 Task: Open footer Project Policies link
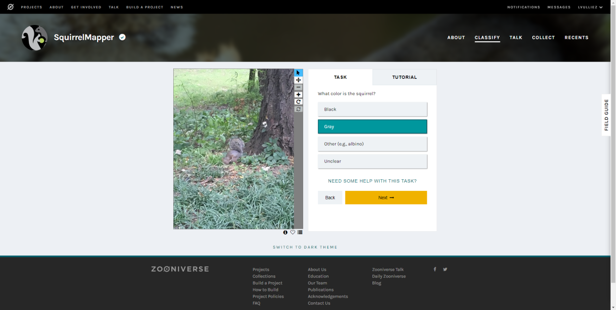[x=268, y=297]
